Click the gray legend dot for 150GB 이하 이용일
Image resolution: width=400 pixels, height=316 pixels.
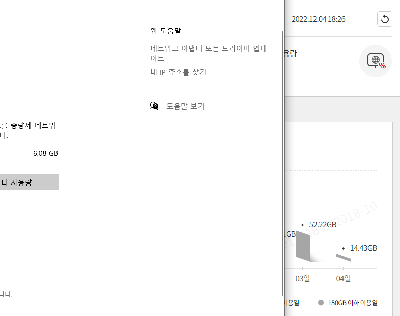321,303
